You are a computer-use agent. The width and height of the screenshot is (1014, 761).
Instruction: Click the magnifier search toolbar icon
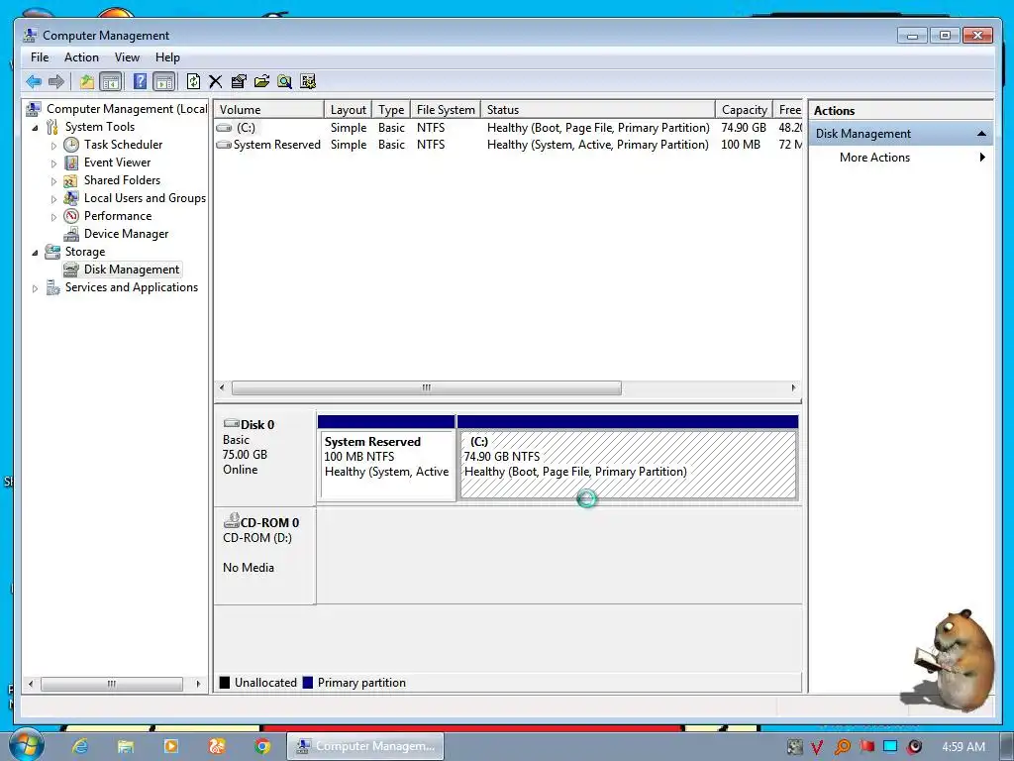point(284,81)
